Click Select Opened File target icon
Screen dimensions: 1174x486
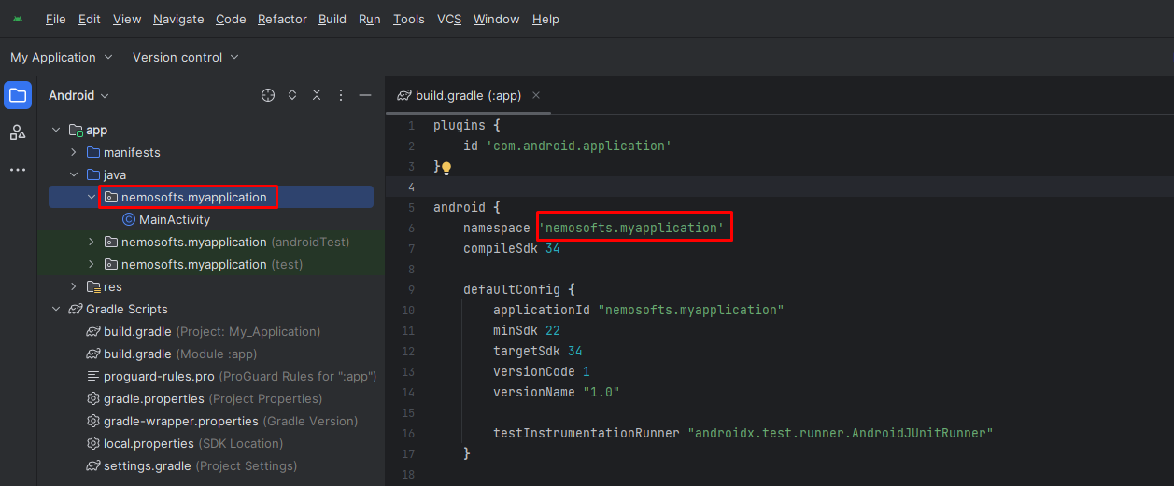[268, 95]
